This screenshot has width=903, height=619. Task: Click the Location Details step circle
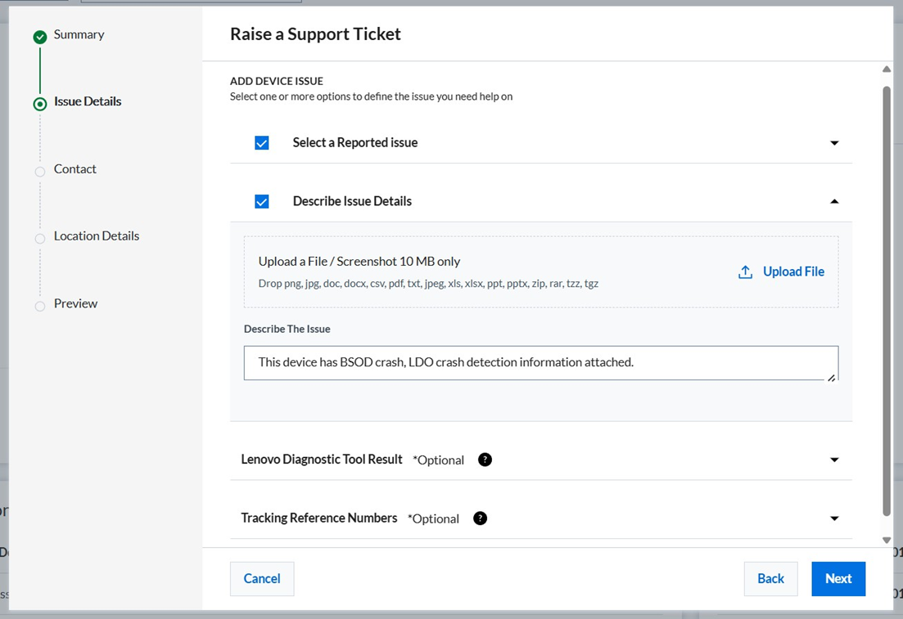pyautogui.click(x=39, y=239)
